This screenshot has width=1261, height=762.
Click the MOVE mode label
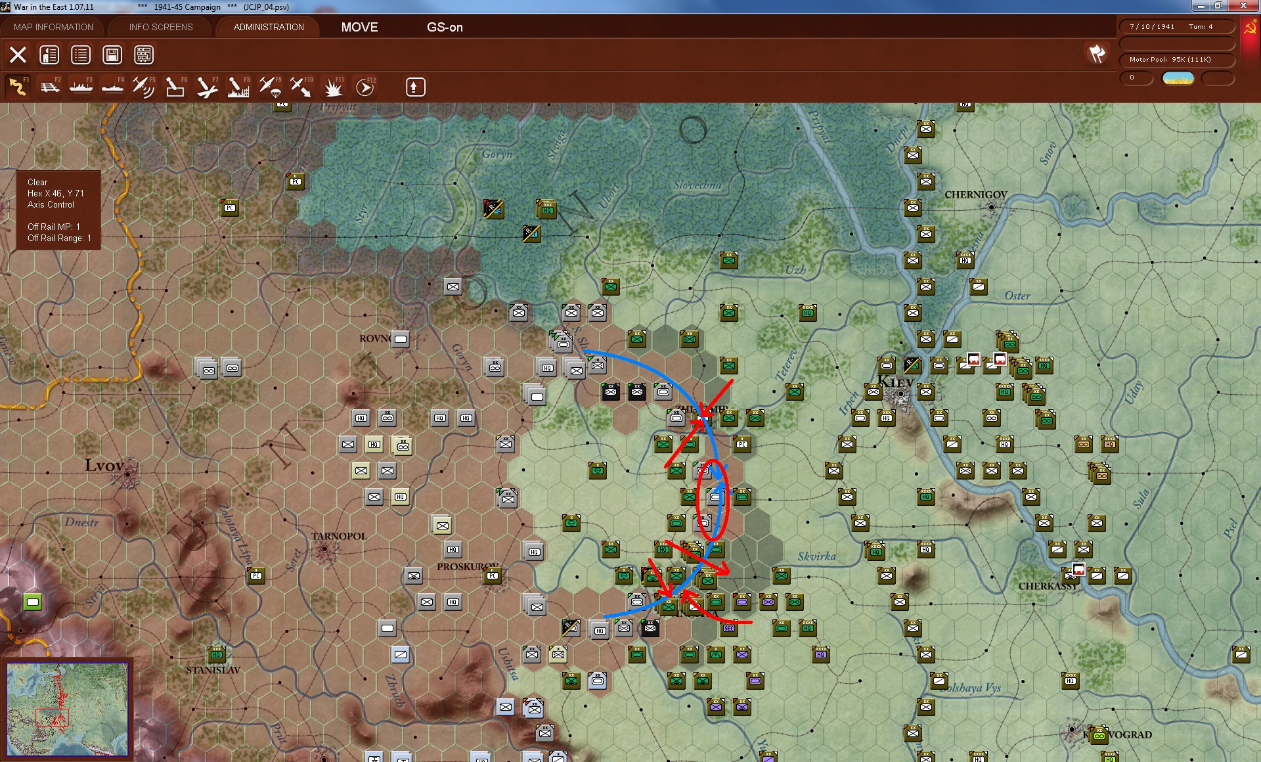click(359, 27)
